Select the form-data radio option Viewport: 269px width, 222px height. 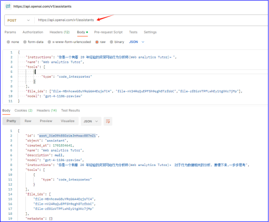pyautogui.click(x=25, y=42)
